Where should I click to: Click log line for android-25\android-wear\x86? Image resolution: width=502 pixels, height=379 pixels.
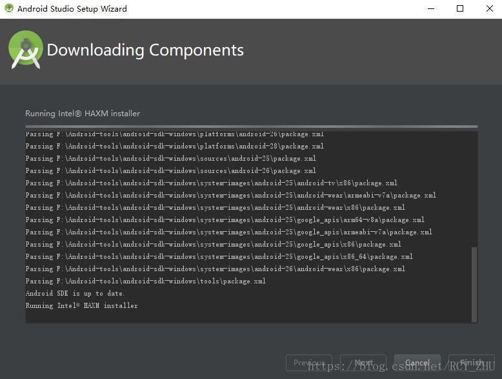point(215,207)
